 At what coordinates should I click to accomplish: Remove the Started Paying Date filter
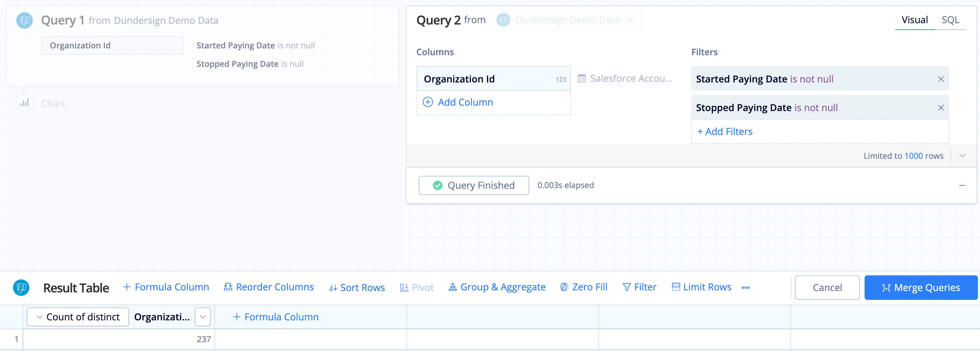pos(940,79)
